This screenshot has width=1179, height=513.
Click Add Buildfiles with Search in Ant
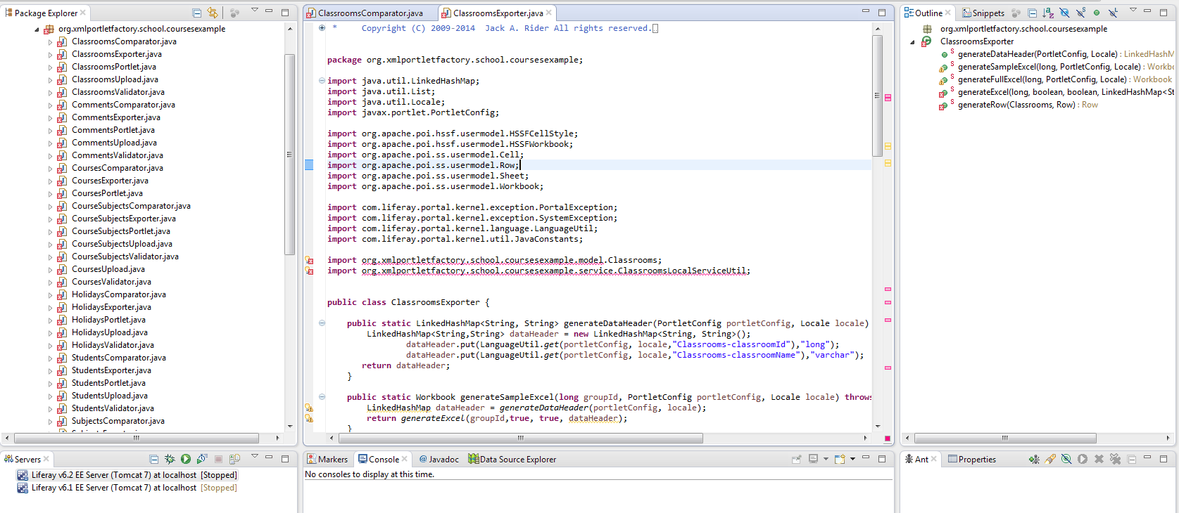tap(1050, 459)
